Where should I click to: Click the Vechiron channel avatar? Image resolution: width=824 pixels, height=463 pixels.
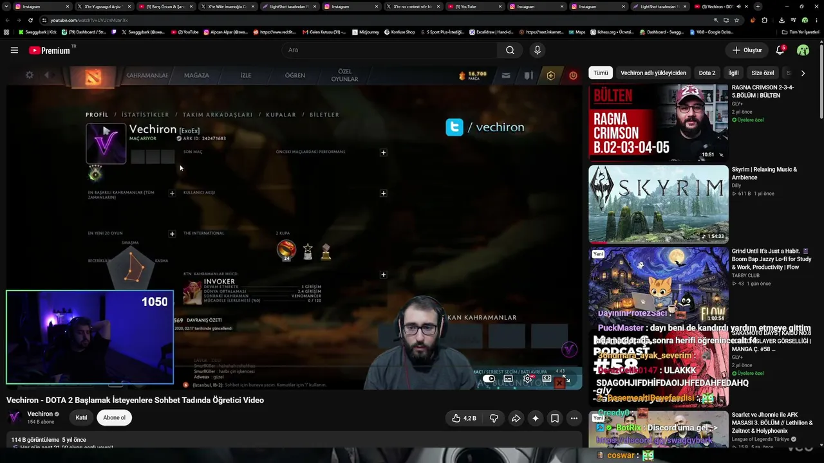14,418
